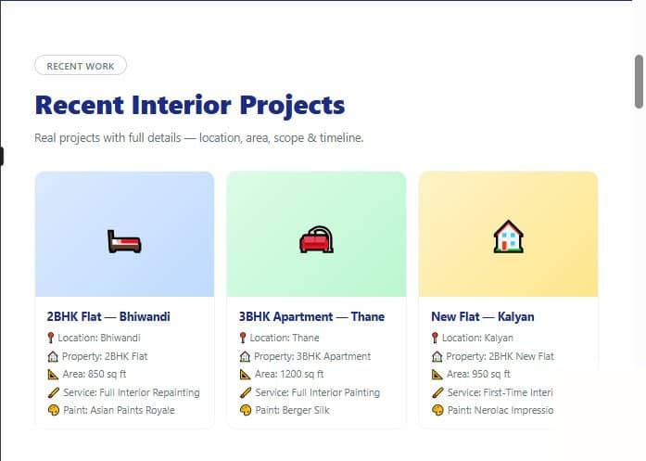Screen dimensions: 646x461
Task: Click the yellow Kalyan card image
Action: point(509,235)
